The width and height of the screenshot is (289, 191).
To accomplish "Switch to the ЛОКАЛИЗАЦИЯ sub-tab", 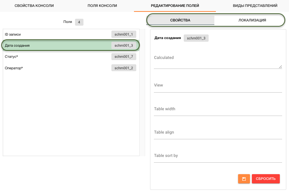I will tap(250, 20).
